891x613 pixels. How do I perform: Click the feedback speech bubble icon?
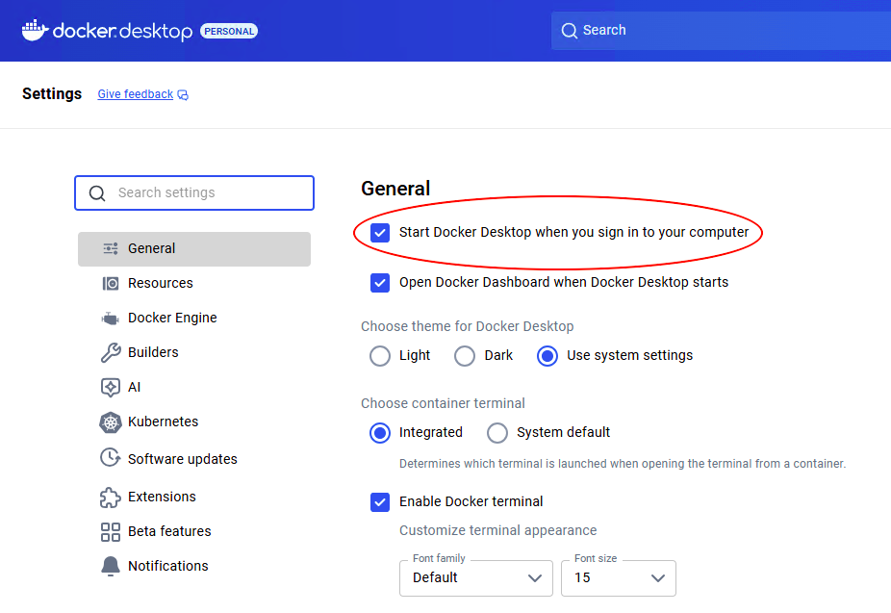(x=183, y=95)
